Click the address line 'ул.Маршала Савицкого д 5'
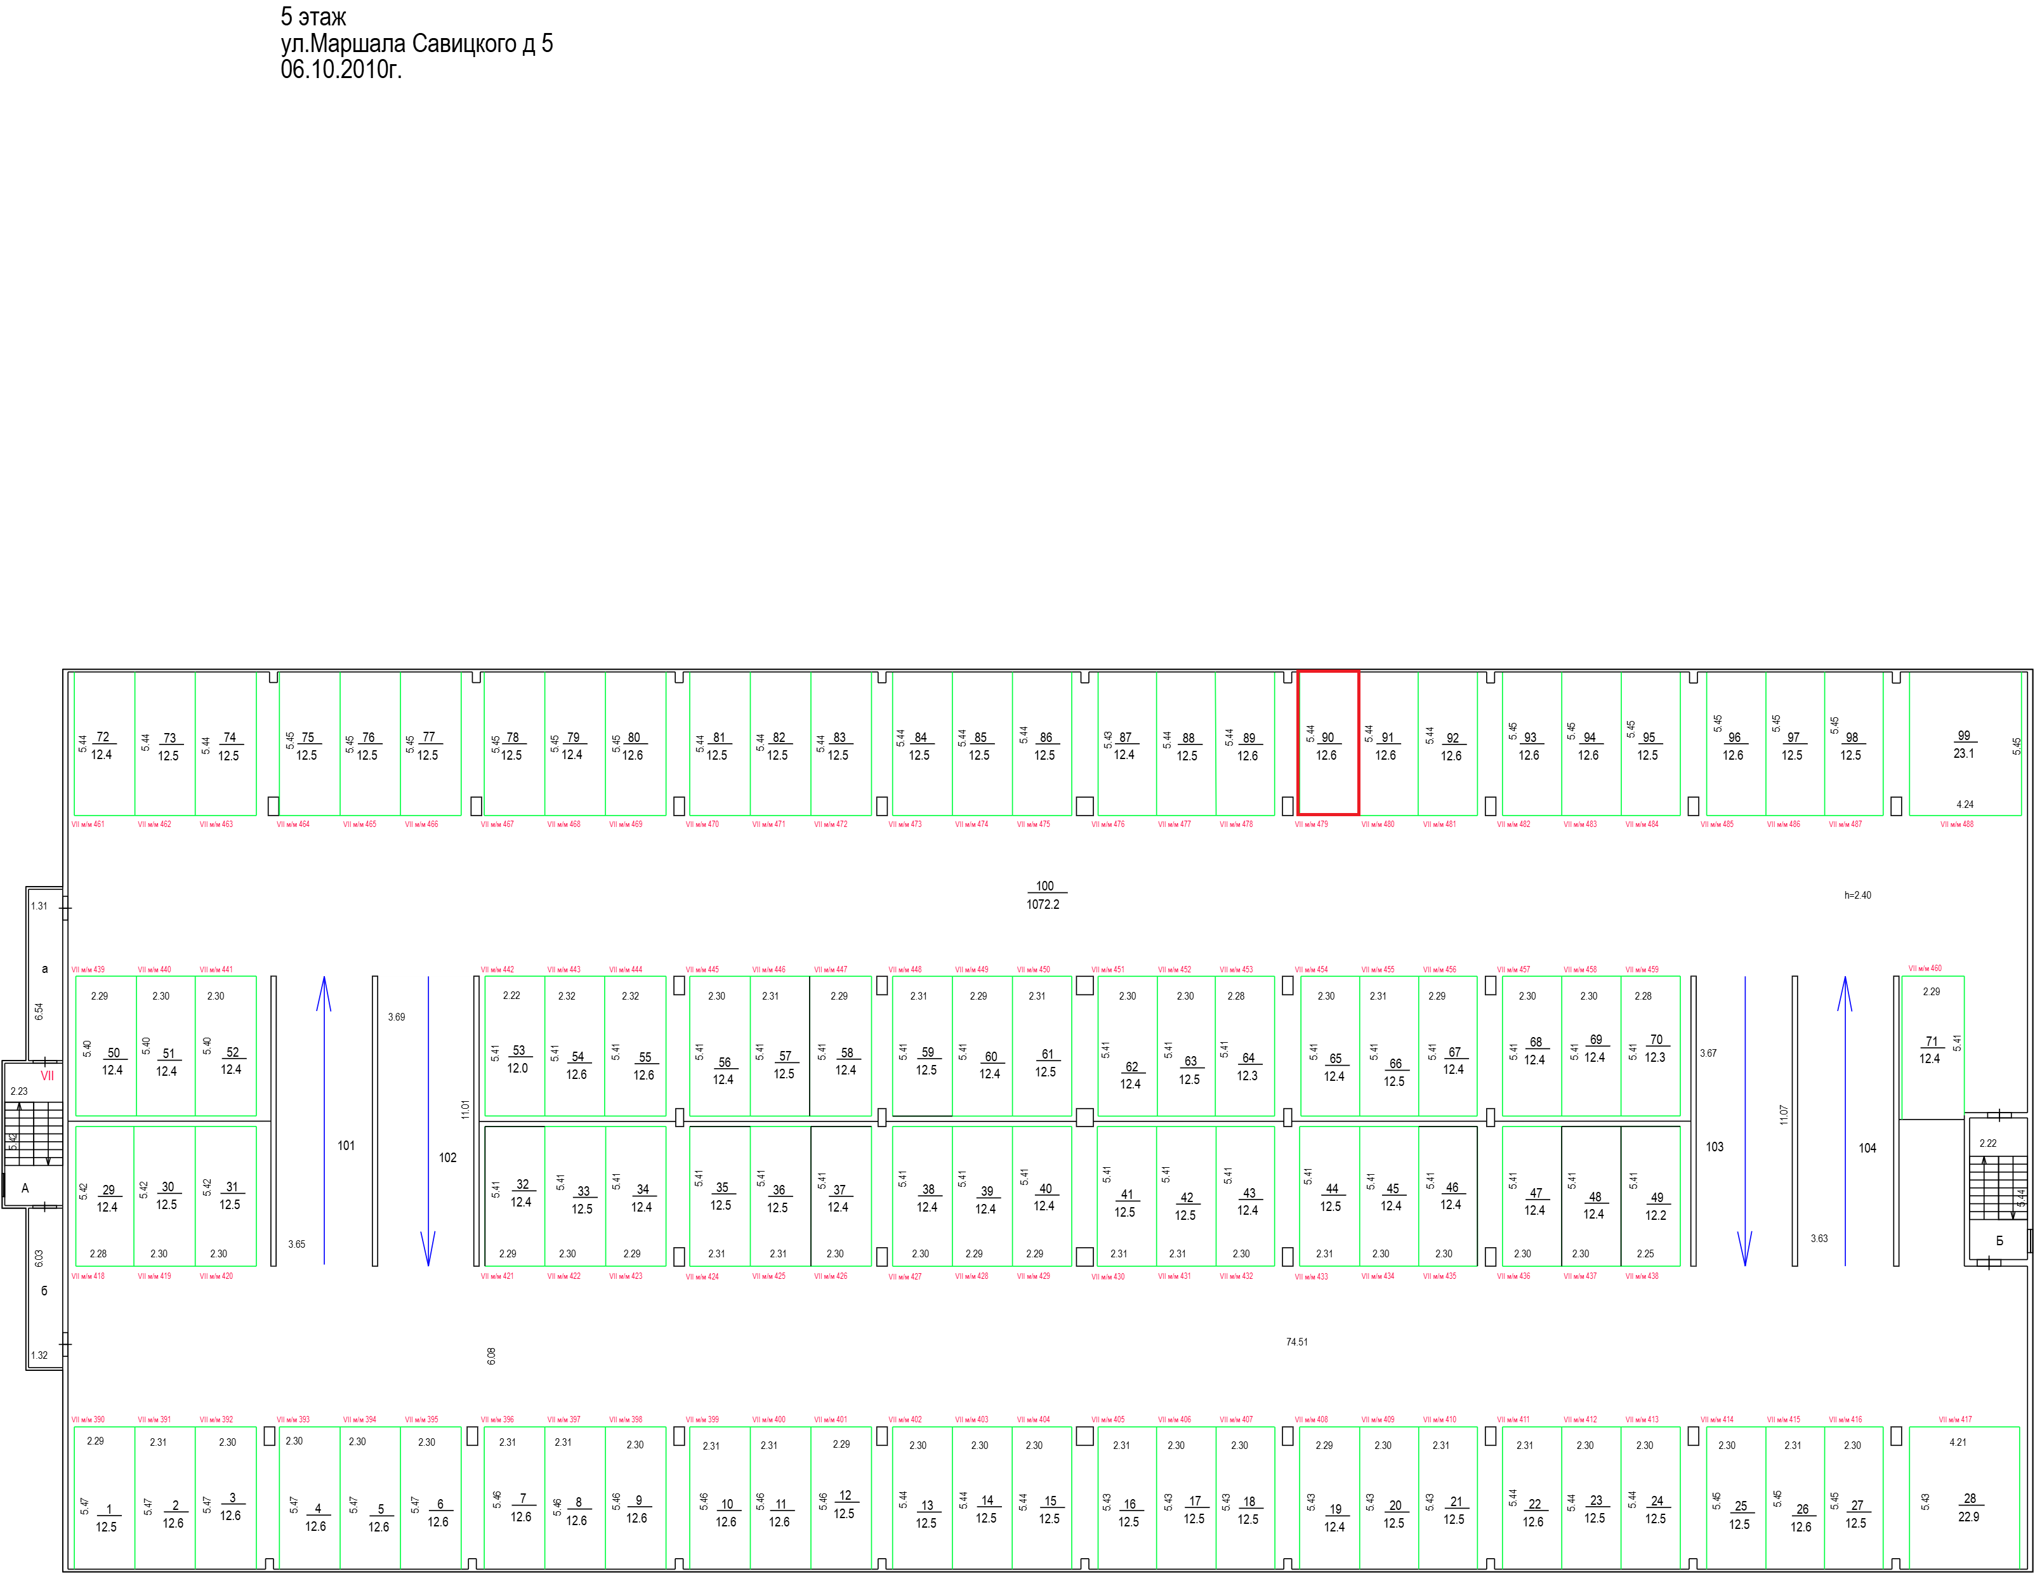This screenshot has width=2035, height=1574. (416, 44)
